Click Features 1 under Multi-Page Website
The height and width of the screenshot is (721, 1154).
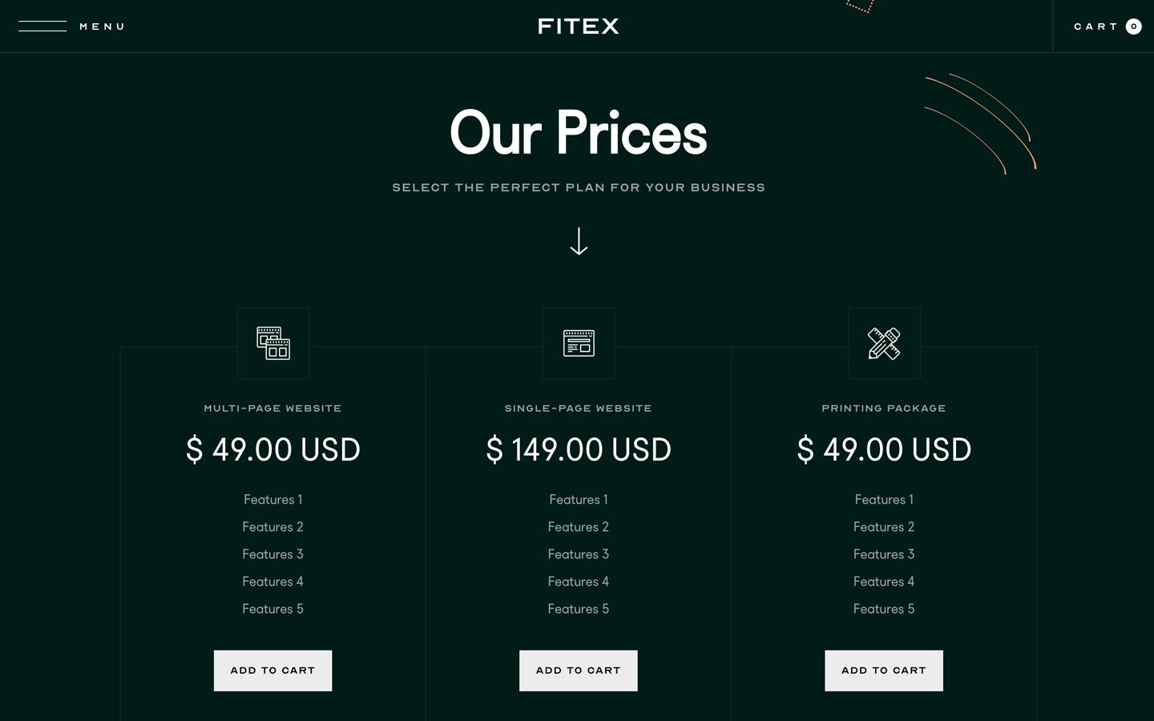pyautogui.click(x=272, y=500)
